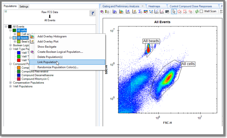Add a new blue histogram plot
227x138 pixels.
tap(115, 11)
